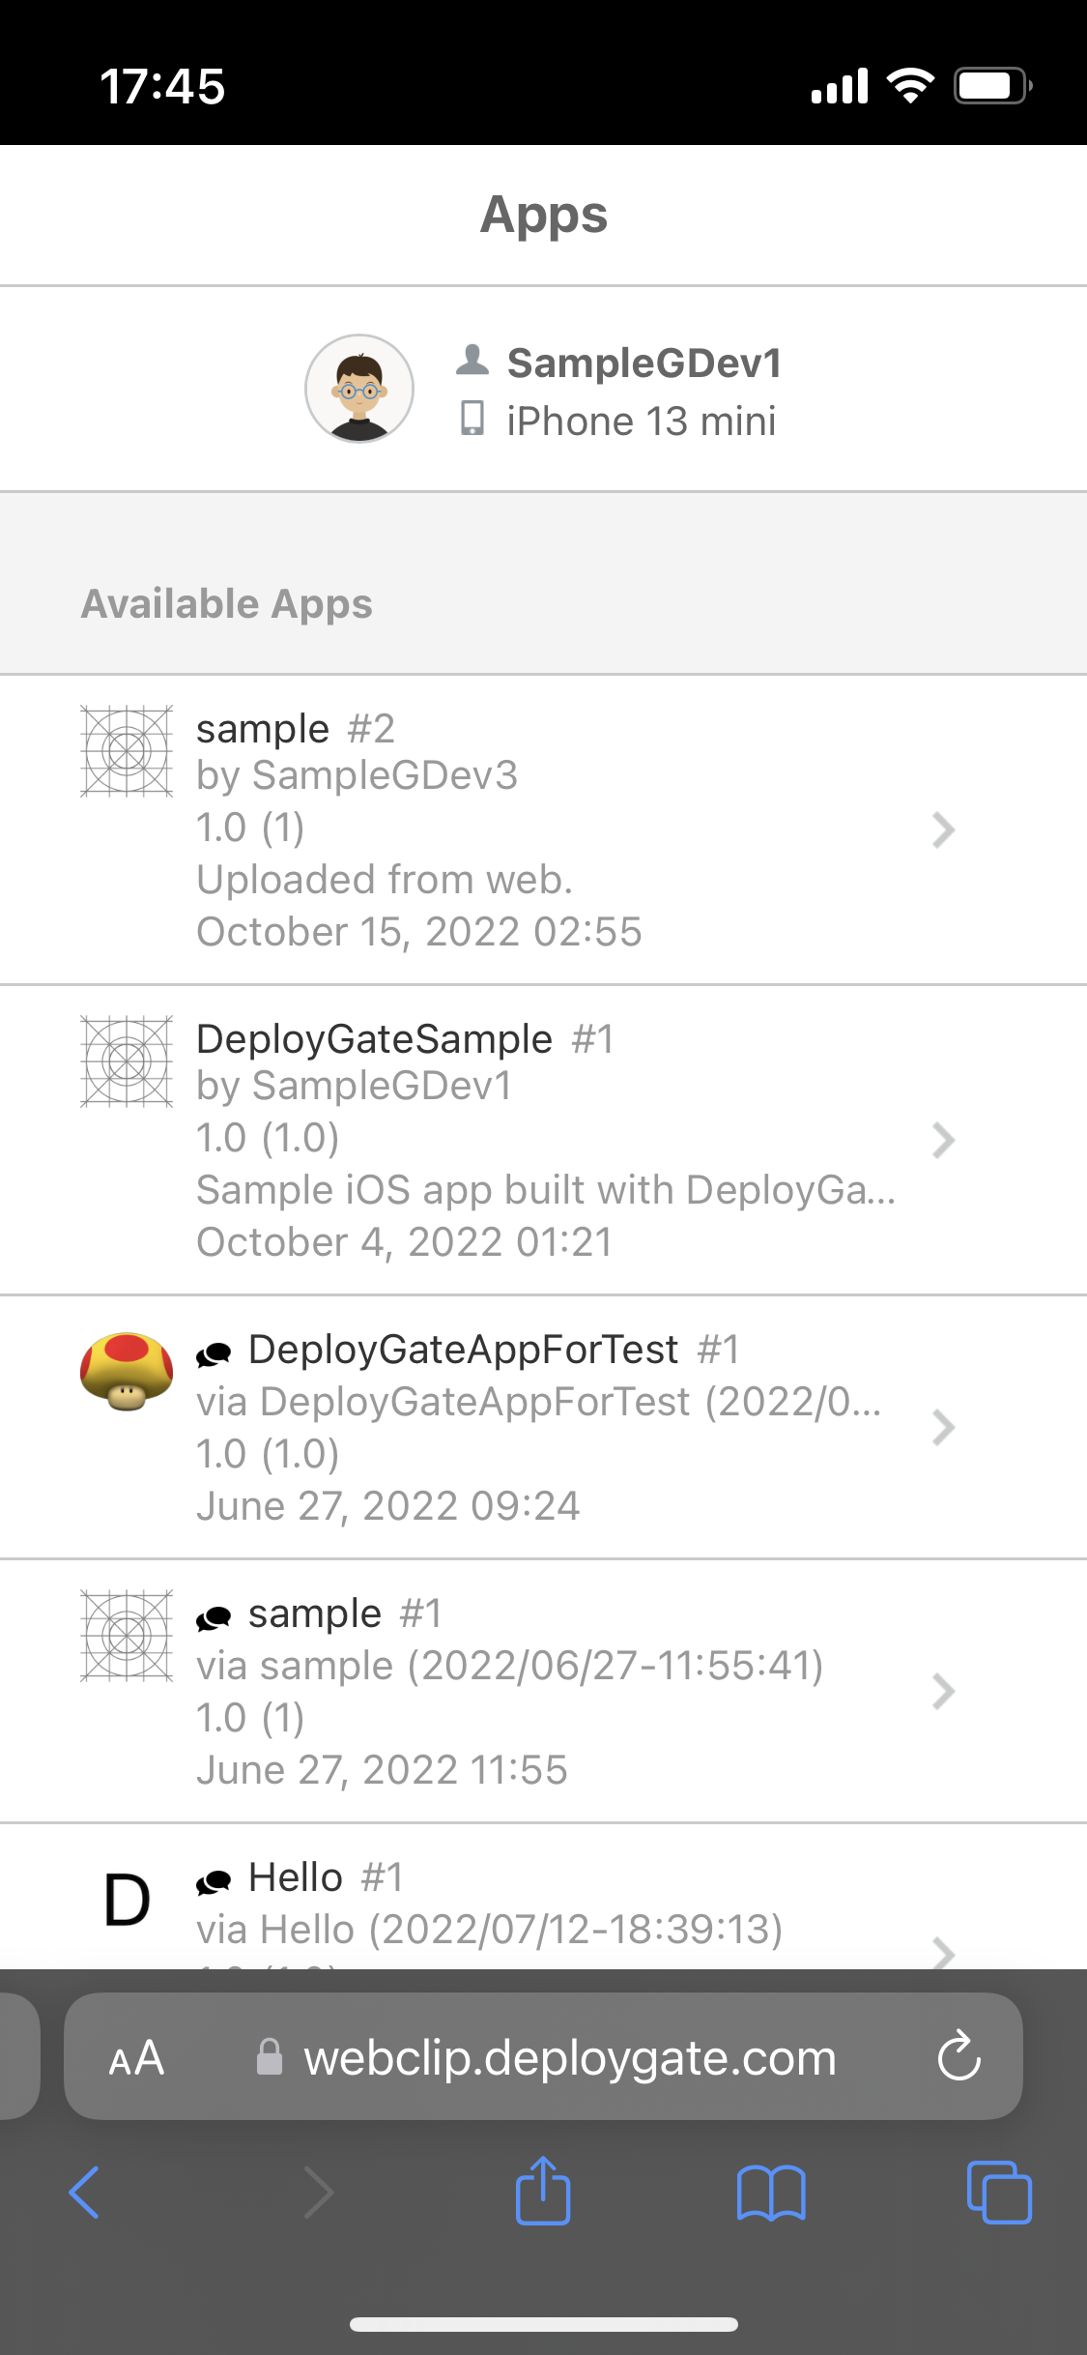Viewport: 1087px width, 2355px height.
Task: Tap the sample #1 title
Action: pos(345,1614)
